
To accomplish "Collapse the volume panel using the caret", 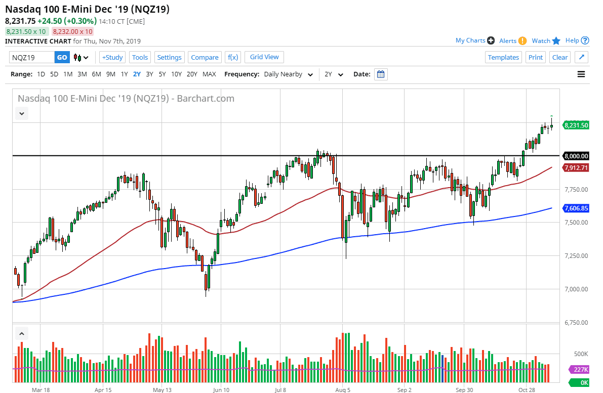I will click(x=21, y=333).
